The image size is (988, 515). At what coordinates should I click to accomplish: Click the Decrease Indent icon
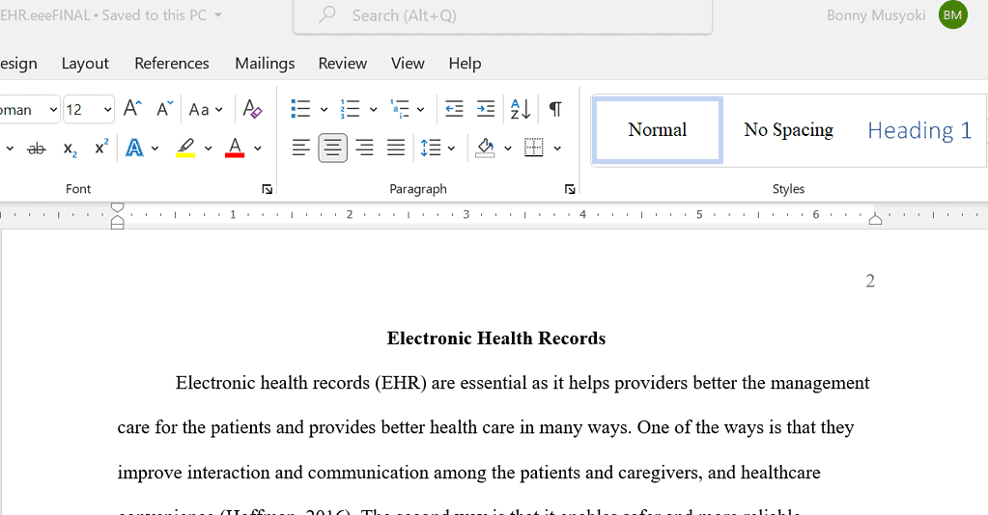pyautogui.click(x=454, y=109)
